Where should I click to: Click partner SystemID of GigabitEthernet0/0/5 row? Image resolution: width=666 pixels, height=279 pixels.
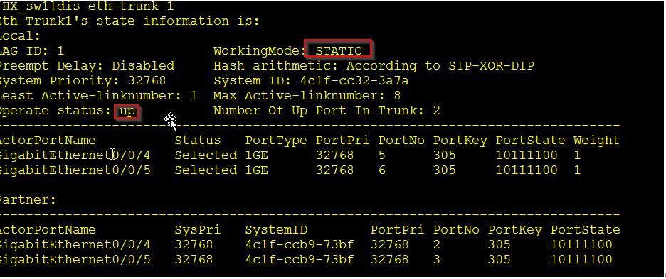click(x=300, y=260)
